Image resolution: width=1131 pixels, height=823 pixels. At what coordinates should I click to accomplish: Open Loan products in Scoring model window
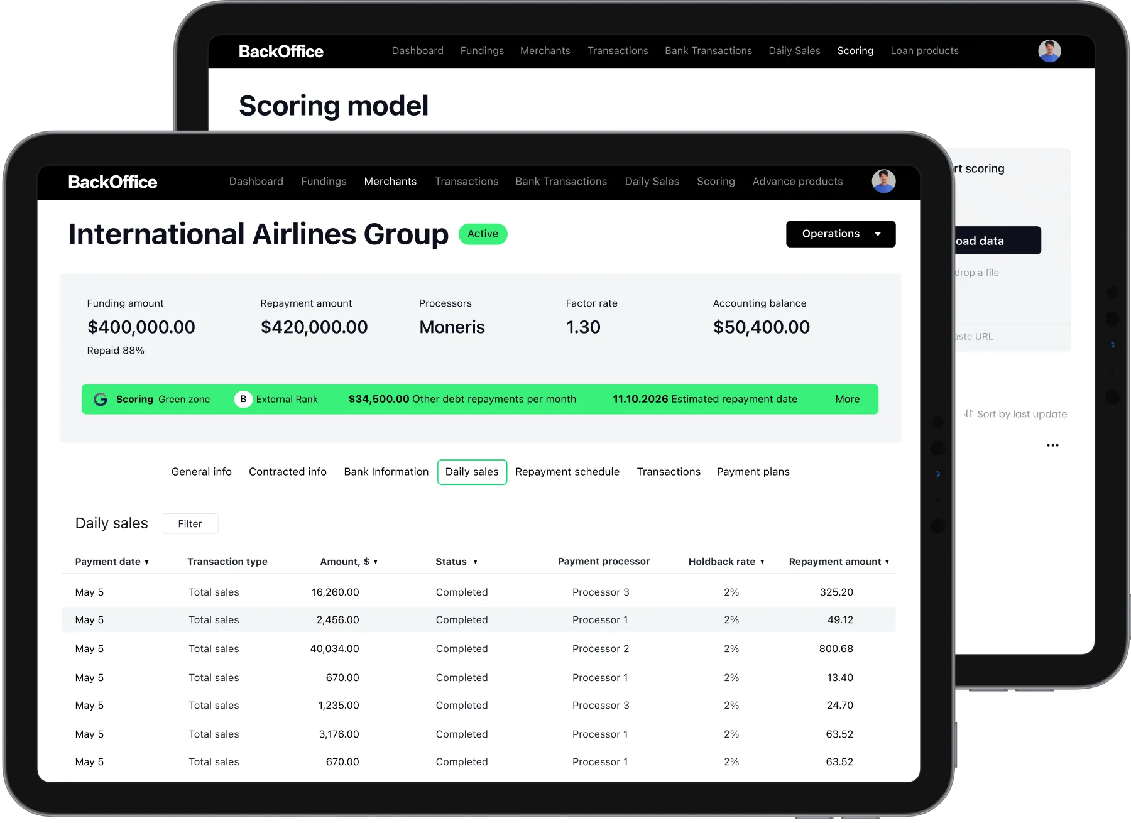pos(924,51)
